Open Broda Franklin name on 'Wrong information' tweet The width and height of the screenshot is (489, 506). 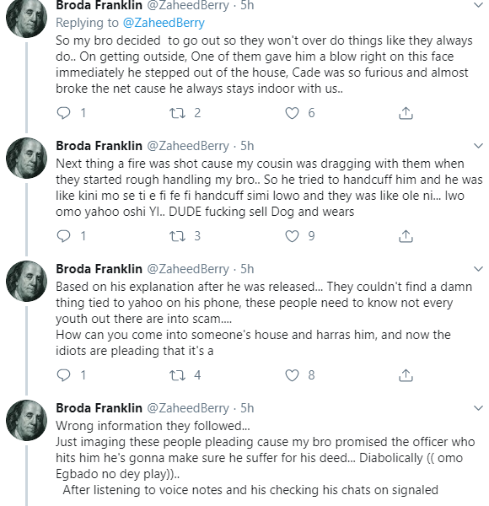[99, 408]
